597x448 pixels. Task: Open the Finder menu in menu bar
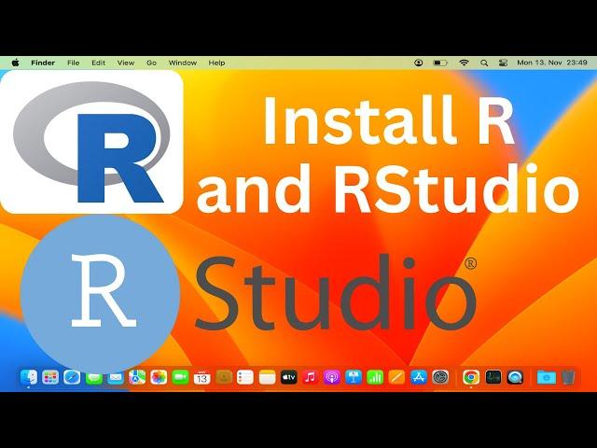pos(43,63)
